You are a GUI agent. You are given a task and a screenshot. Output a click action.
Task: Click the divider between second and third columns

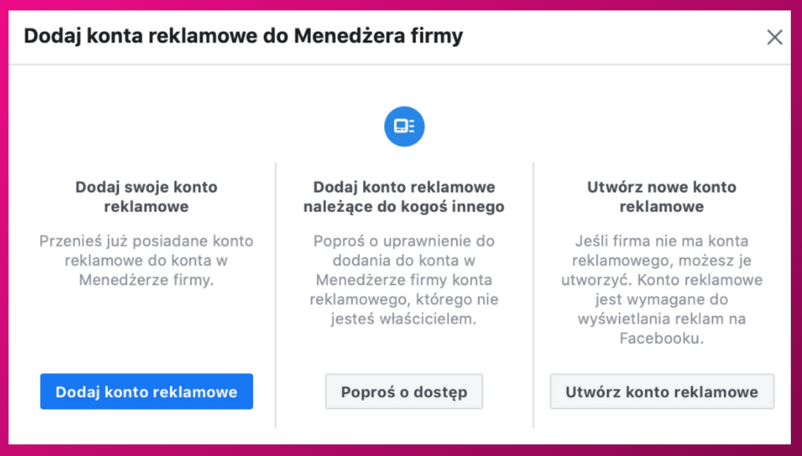pyautogui.click(x=533, y=295)
